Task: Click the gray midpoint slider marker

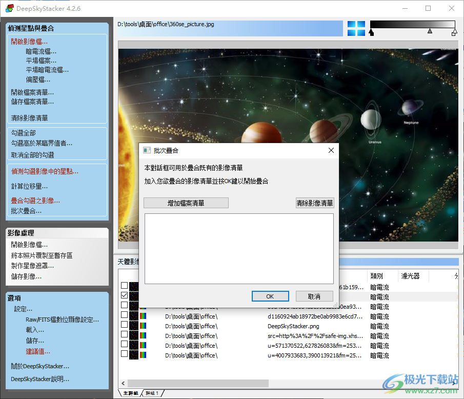Action: point(430,31)
